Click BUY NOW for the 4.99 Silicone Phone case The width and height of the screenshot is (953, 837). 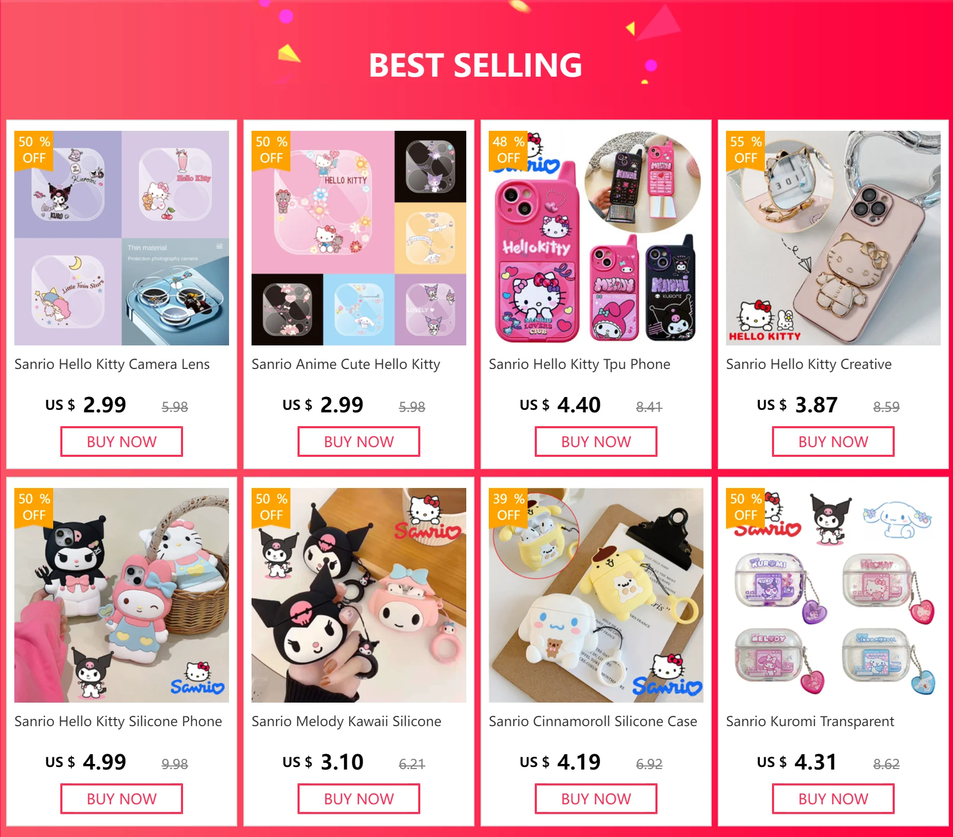(x=122, y=799)
